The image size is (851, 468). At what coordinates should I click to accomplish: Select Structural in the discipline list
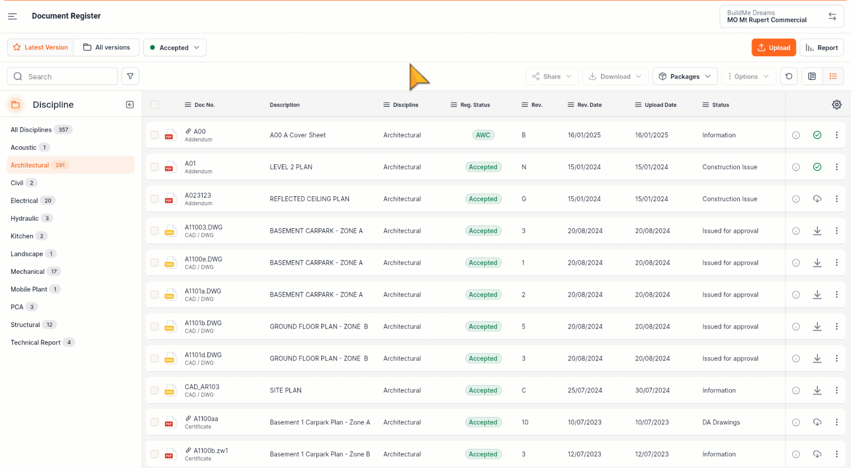[25, 325]
